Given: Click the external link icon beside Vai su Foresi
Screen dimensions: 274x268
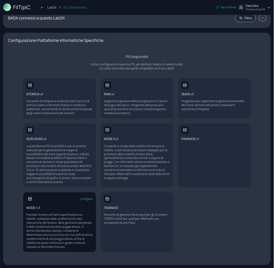Looking at the screenshot, I should click(217, 7).
